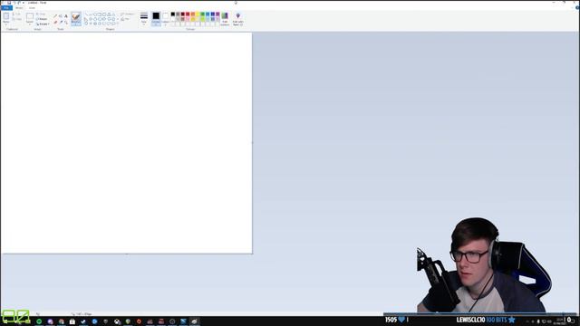Pick the Rectangle shape
580x326 pixels.
(100, 14)
